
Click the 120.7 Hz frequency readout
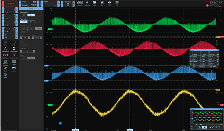(201, 67)
